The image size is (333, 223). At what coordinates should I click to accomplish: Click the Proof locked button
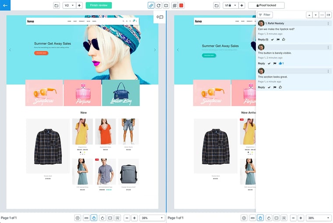click(x=266, y=5)
